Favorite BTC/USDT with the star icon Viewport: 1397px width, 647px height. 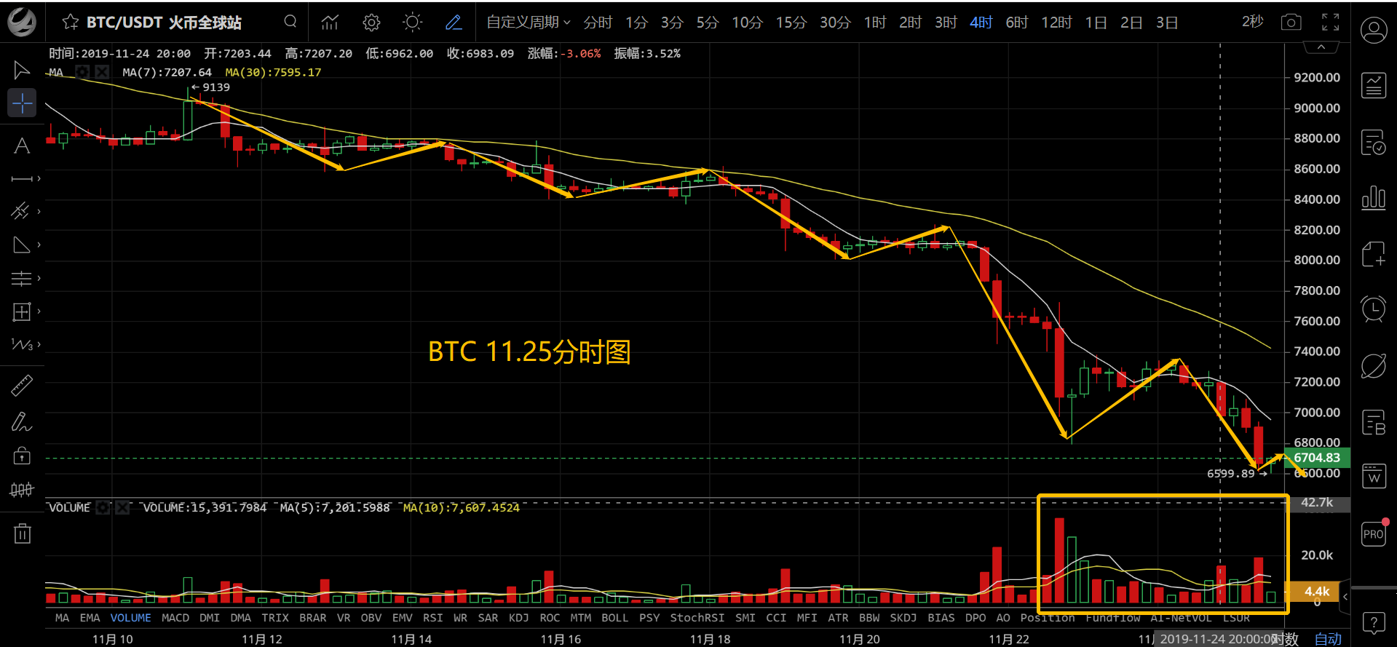click(70, 23)
